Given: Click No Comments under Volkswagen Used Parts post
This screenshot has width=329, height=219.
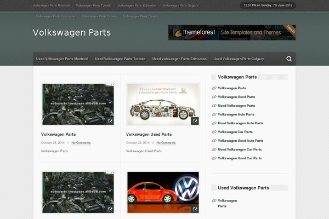Looking at the screenshot, I should [166, 143].
